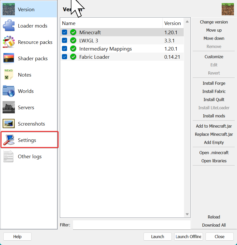
Task: Click the instance dirt block icon at top right
Action: [x=228, y=9]
